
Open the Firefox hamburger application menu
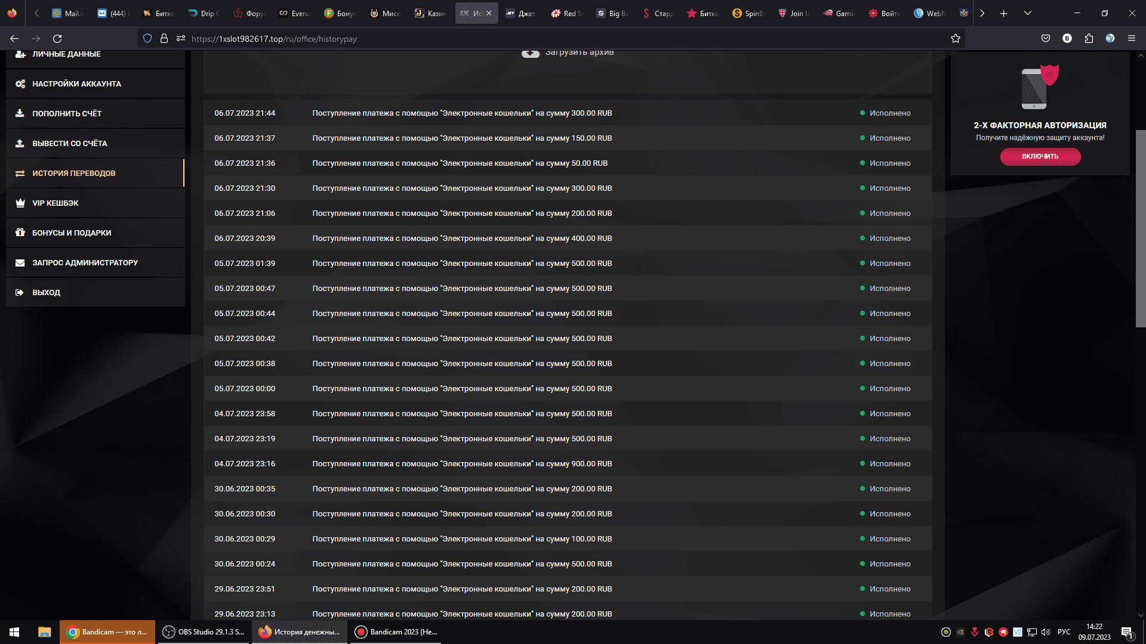point(1132,39)
